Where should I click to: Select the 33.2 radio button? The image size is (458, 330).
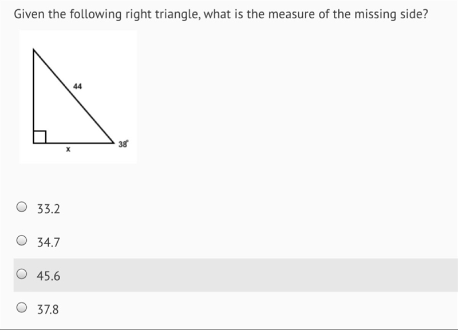(22, 207)
